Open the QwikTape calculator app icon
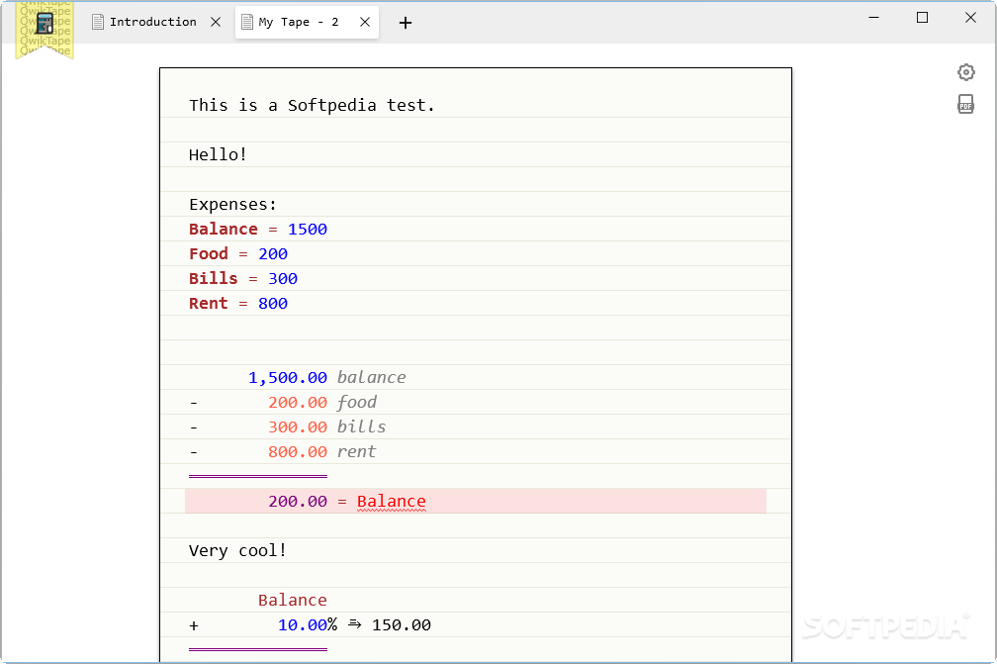Image resolution: width=997 pixels, height=664 pixels. click(x=45, y=24)
